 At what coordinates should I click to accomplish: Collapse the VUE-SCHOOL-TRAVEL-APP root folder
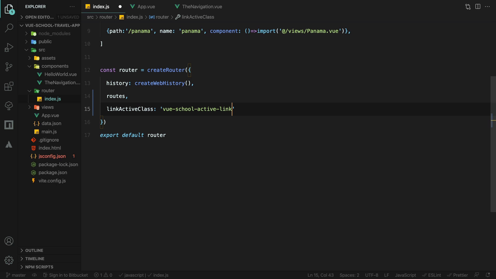(50, 25)
